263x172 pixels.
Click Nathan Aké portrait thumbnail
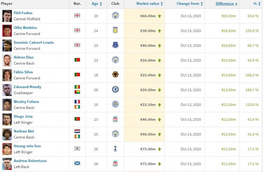coord(7,134)
